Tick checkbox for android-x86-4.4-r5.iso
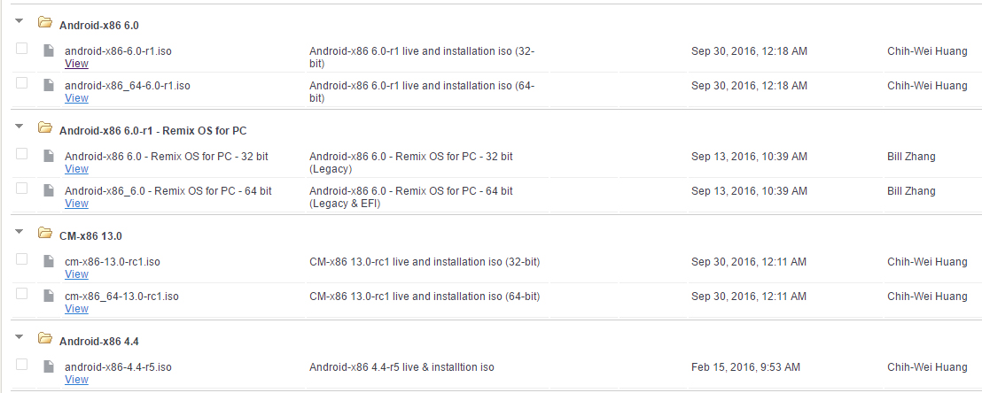982x393 pixels. (x=21, y=364)
